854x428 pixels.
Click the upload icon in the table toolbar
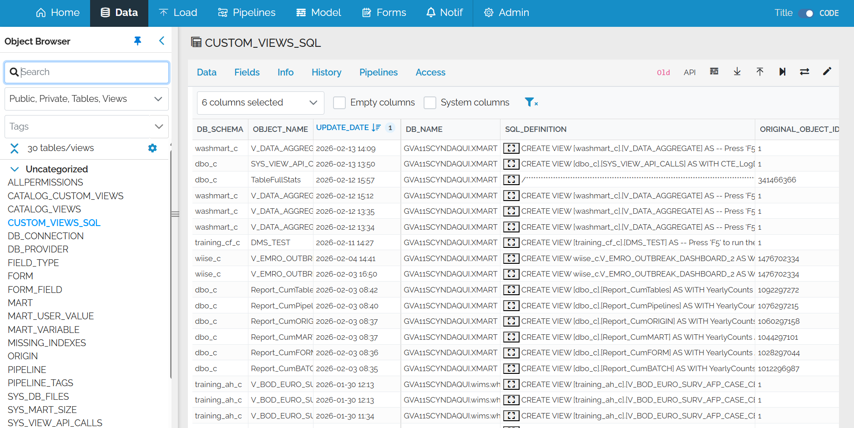point(760,72)
